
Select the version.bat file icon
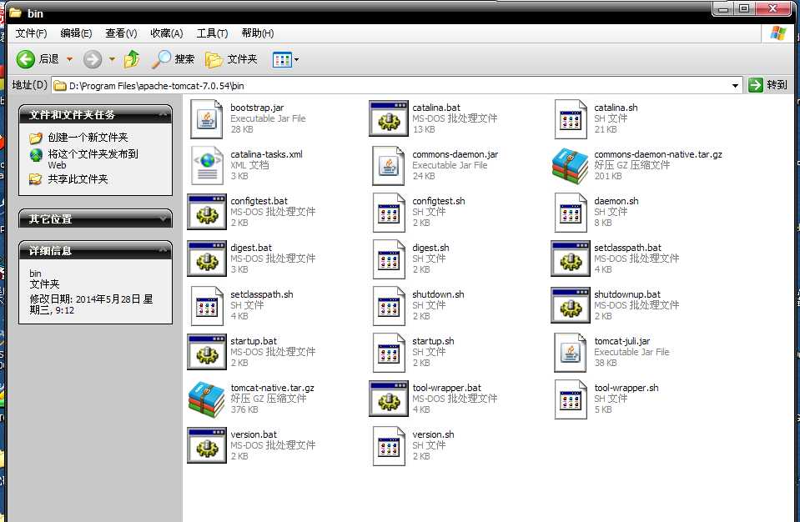[207, 446]
